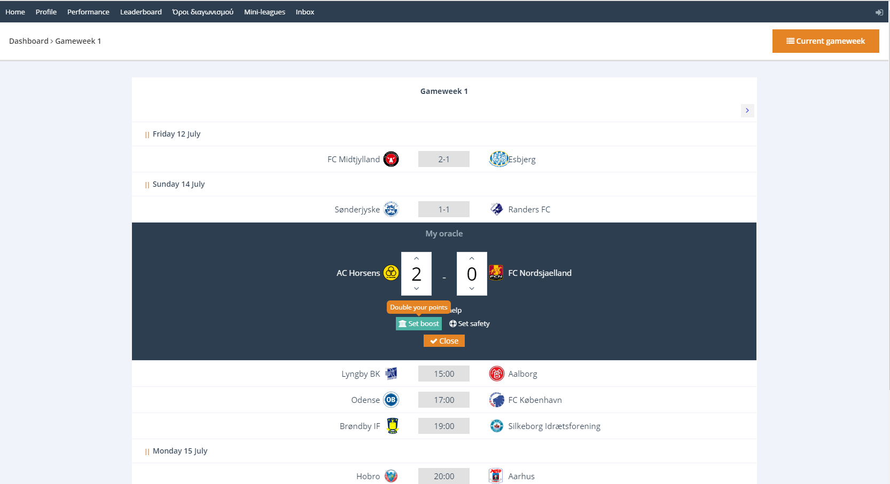Toggle Set boost for this match

(x=418, y=323)
